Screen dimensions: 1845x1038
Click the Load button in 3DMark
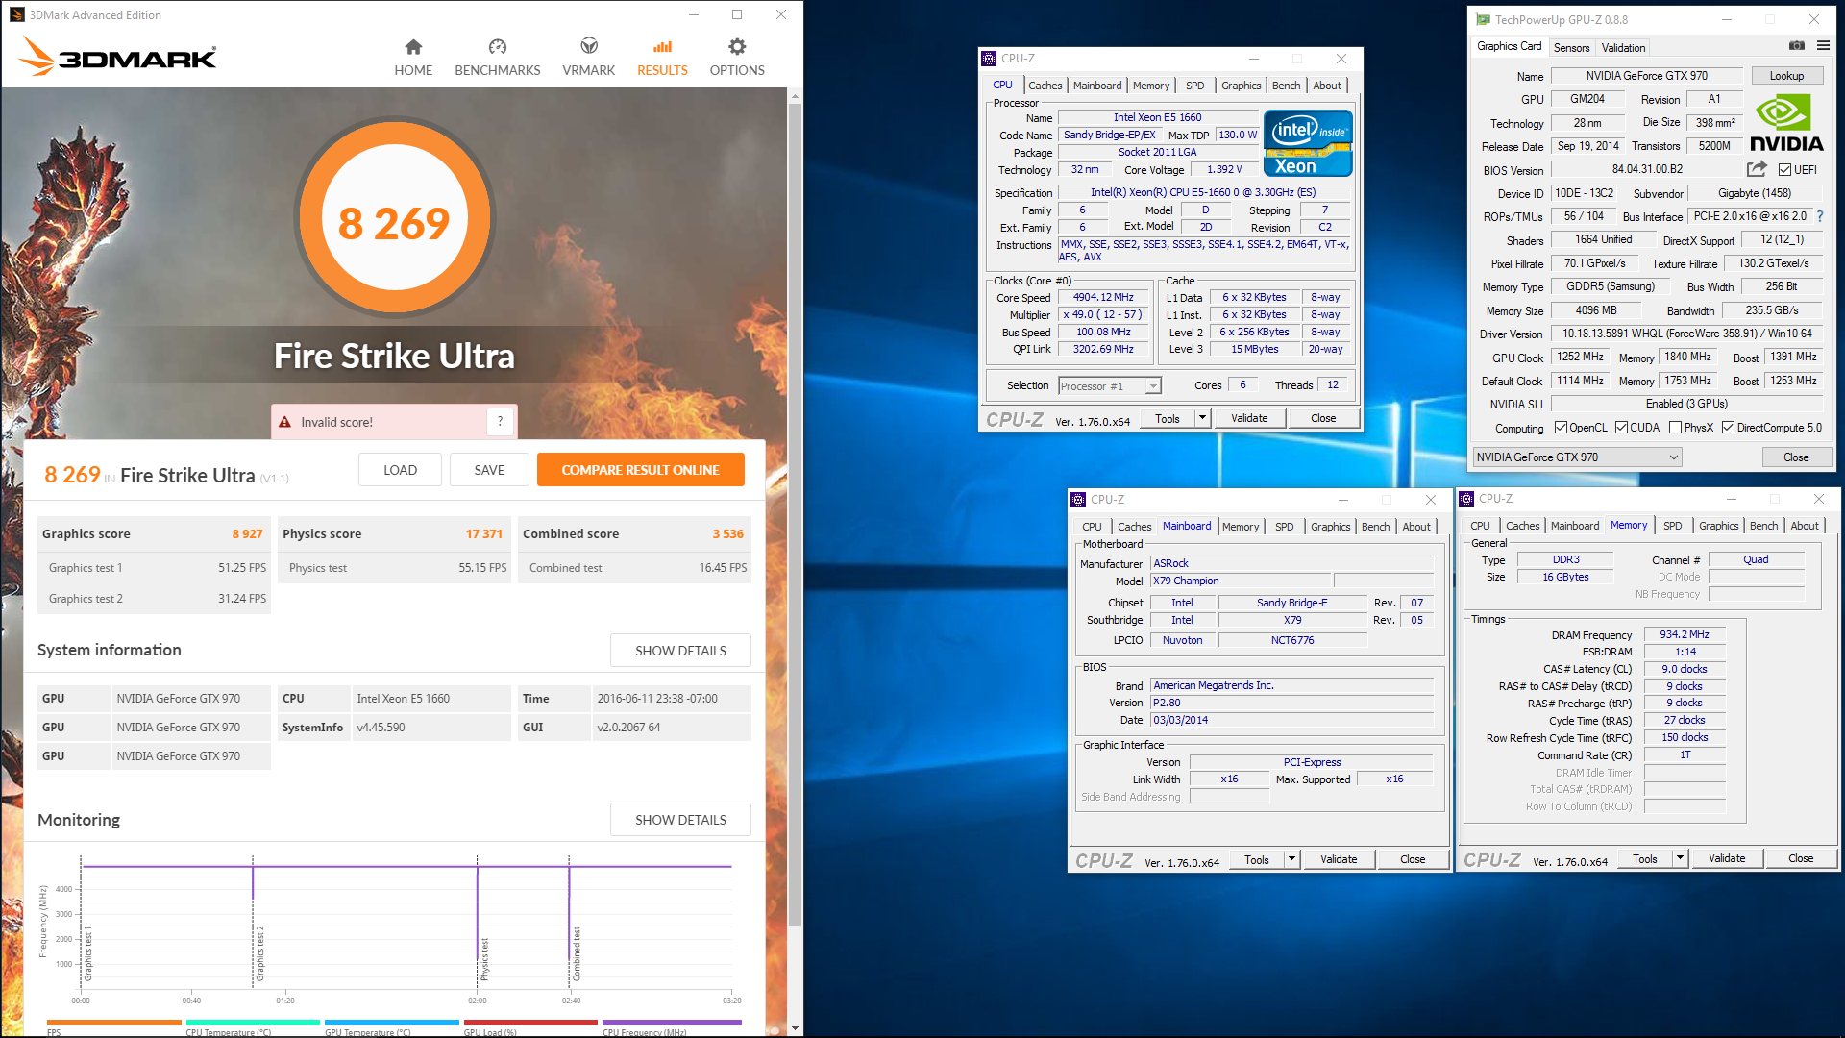[400, 470]
